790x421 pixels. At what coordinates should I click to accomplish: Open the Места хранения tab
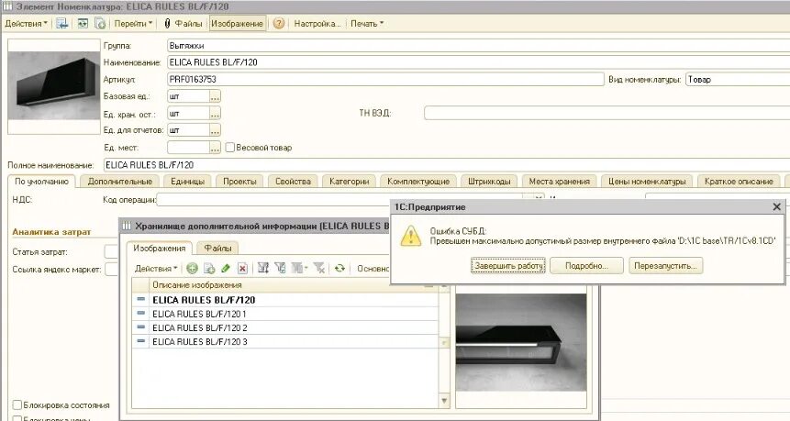(560, 182)
